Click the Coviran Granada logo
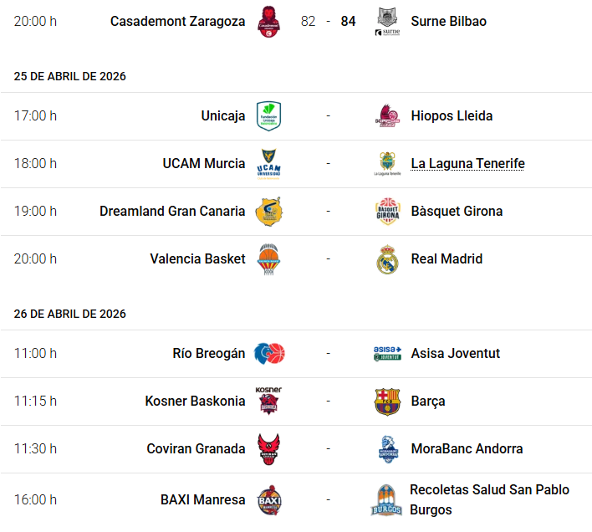Viewport: 592px width, 532px height. click(x=269, y=449)
